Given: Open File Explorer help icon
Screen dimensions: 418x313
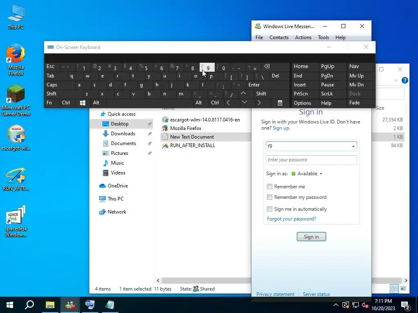Looking at the screenshot, I should pyautogui.click(x=405, y=80).
